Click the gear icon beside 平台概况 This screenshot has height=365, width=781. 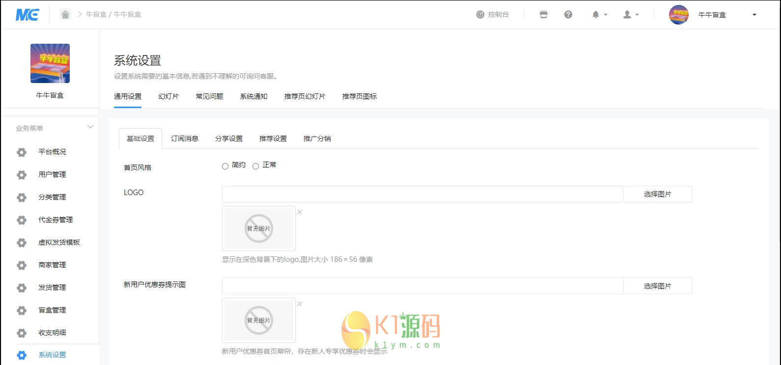coord(22,152)
